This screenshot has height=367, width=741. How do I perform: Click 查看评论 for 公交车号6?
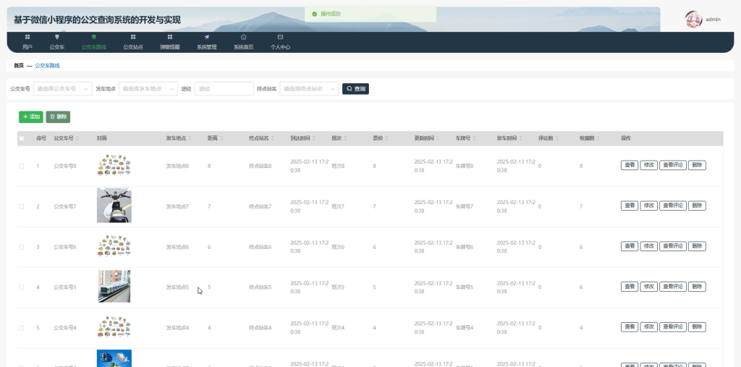pyautogui.click(x=672, y=246)
